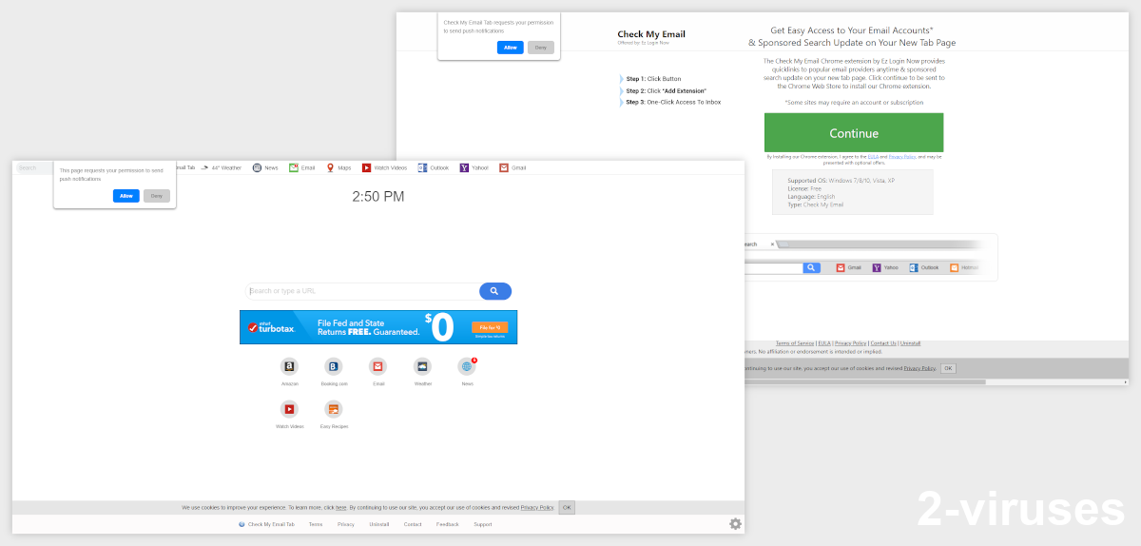Open the settings gear on the new tab page
Image resolution: width=1141 pixels, height=546 pixels.
[x=736, y=524]
